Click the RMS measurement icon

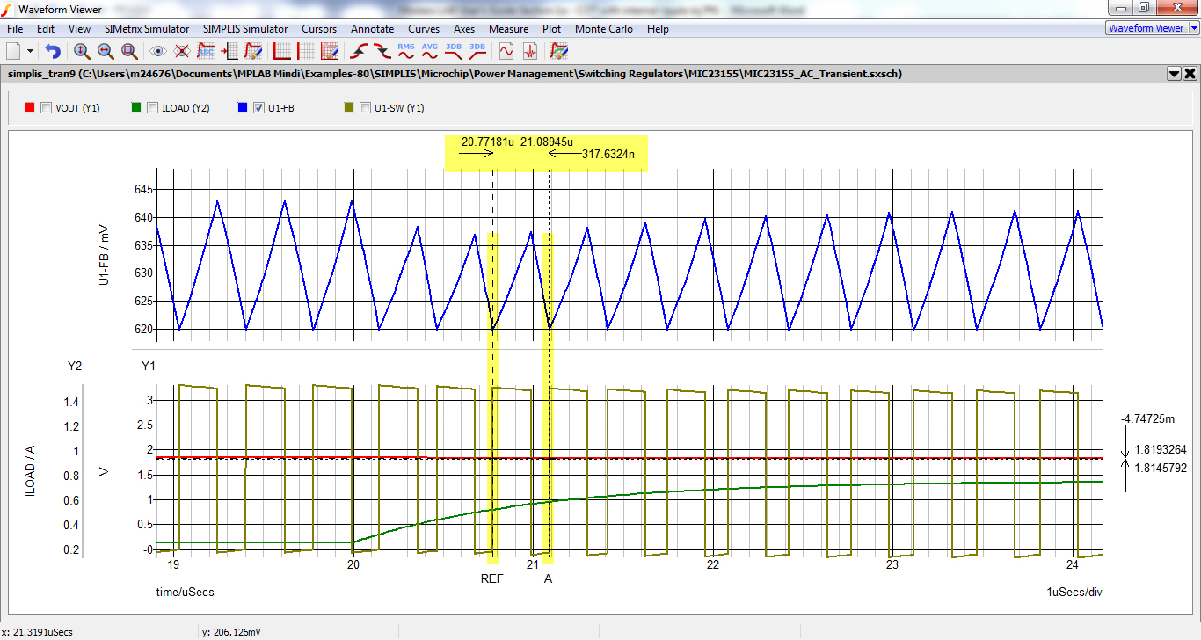pos(406,52)
